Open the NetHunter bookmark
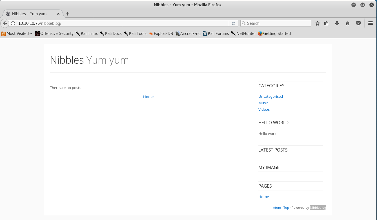This screenshot has width=377, height=220. pyautogui.click(x=243, y=34)
